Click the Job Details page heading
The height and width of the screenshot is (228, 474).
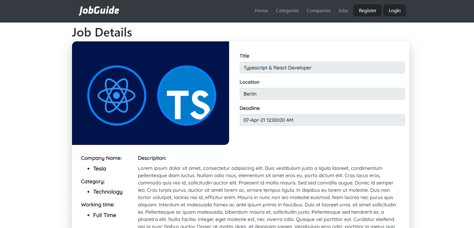[x=102, y=32]
